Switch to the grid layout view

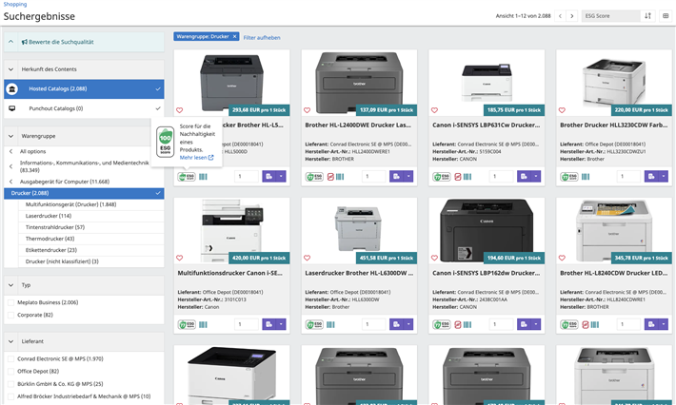pyautogui.click(x=665, y=16)
